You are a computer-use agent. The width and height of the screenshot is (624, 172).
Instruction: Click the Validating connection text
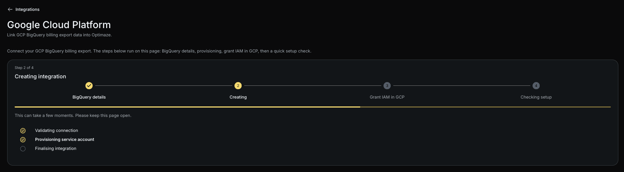(x=56, y=130)
